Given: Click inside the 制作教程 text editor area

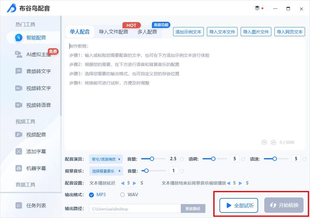Looking at the screenshot, I should coord(185,94).
